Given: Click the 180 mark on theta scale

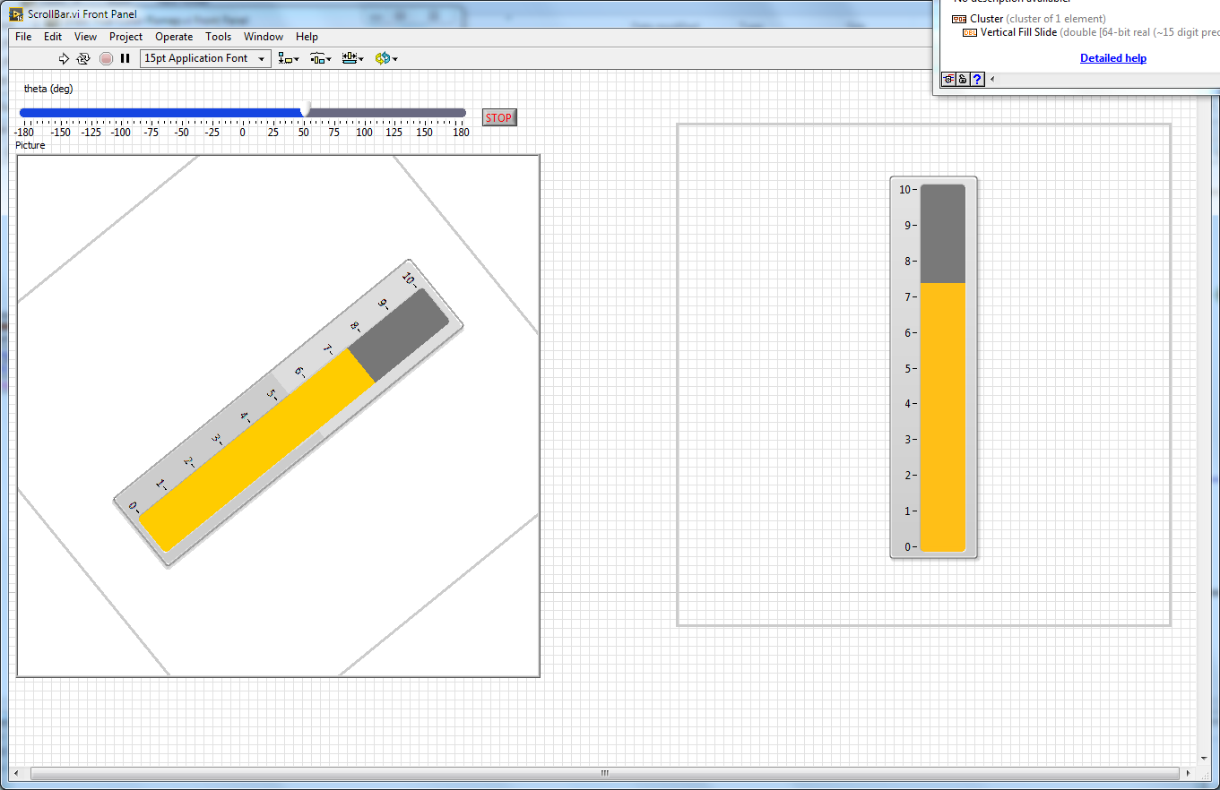Looking at the screenshot, I should point(461,132).
